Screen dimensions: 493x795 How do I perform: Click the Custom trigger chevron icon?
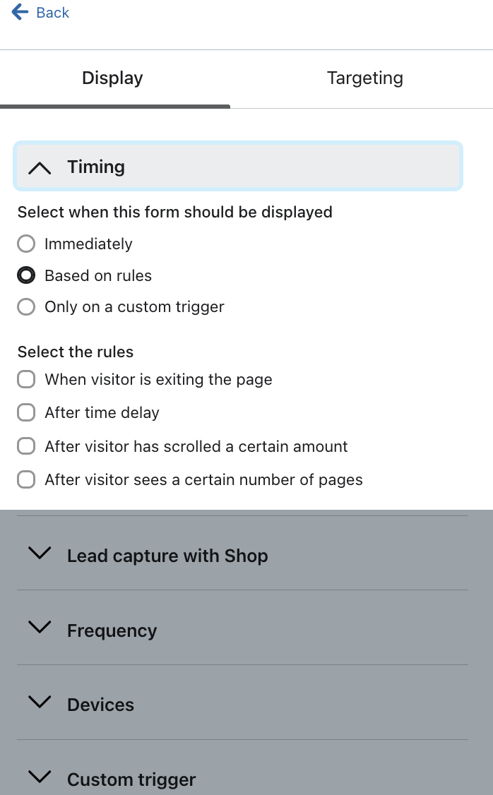click(40, 777)
